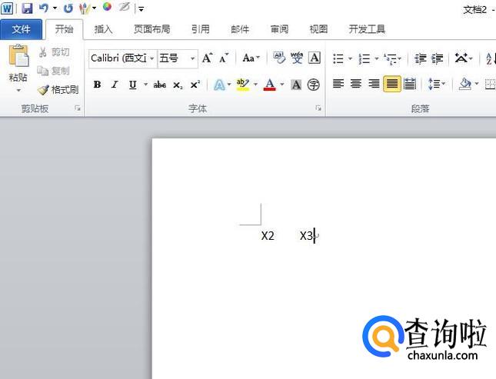The height and width of the screenshot is (379, 496).
Task: Click the Sort A-Z icon
Action: 491,58
